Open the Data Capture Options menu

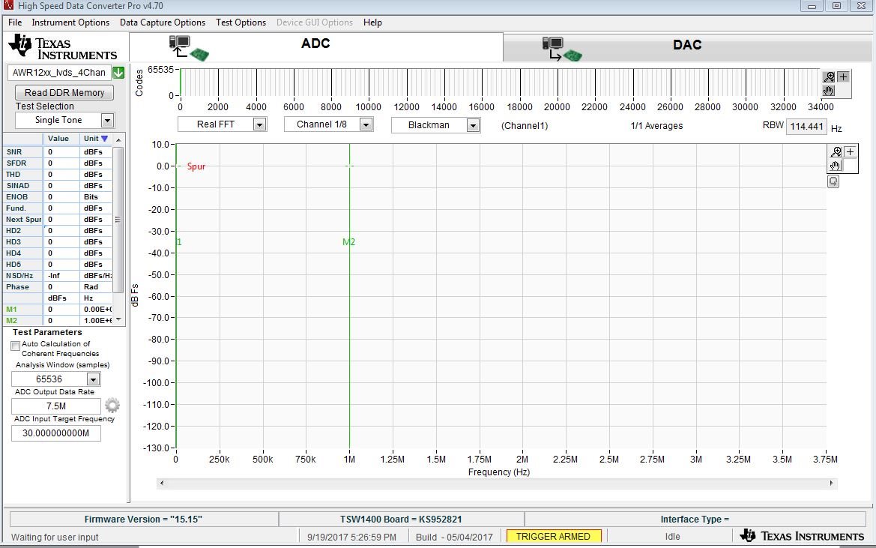163,22
